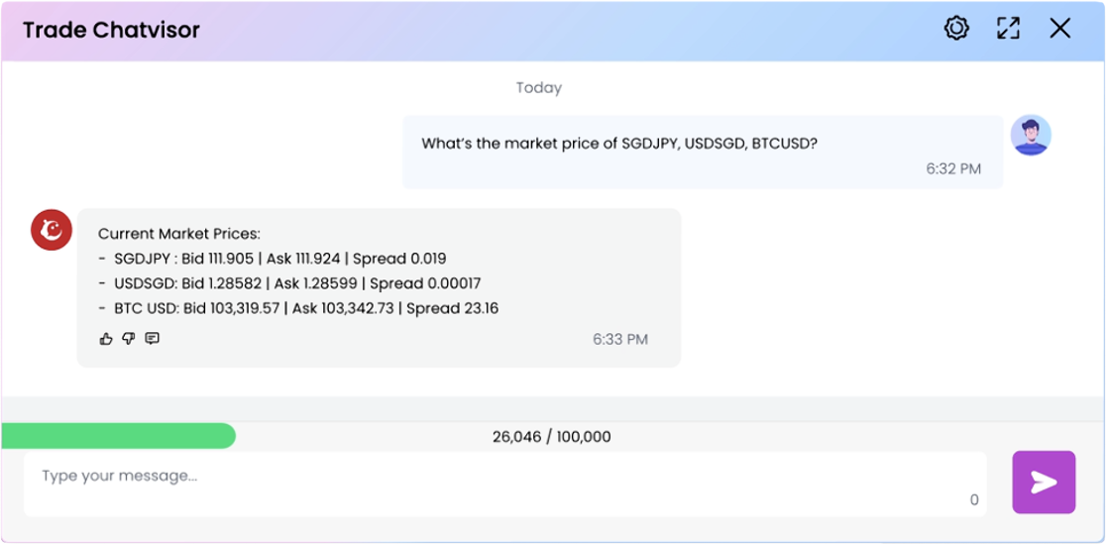Close the Trade Chatvisor window
The height and width of the screenshot is (544, 1106).
pyautogui.click(x=1060, y=29)
